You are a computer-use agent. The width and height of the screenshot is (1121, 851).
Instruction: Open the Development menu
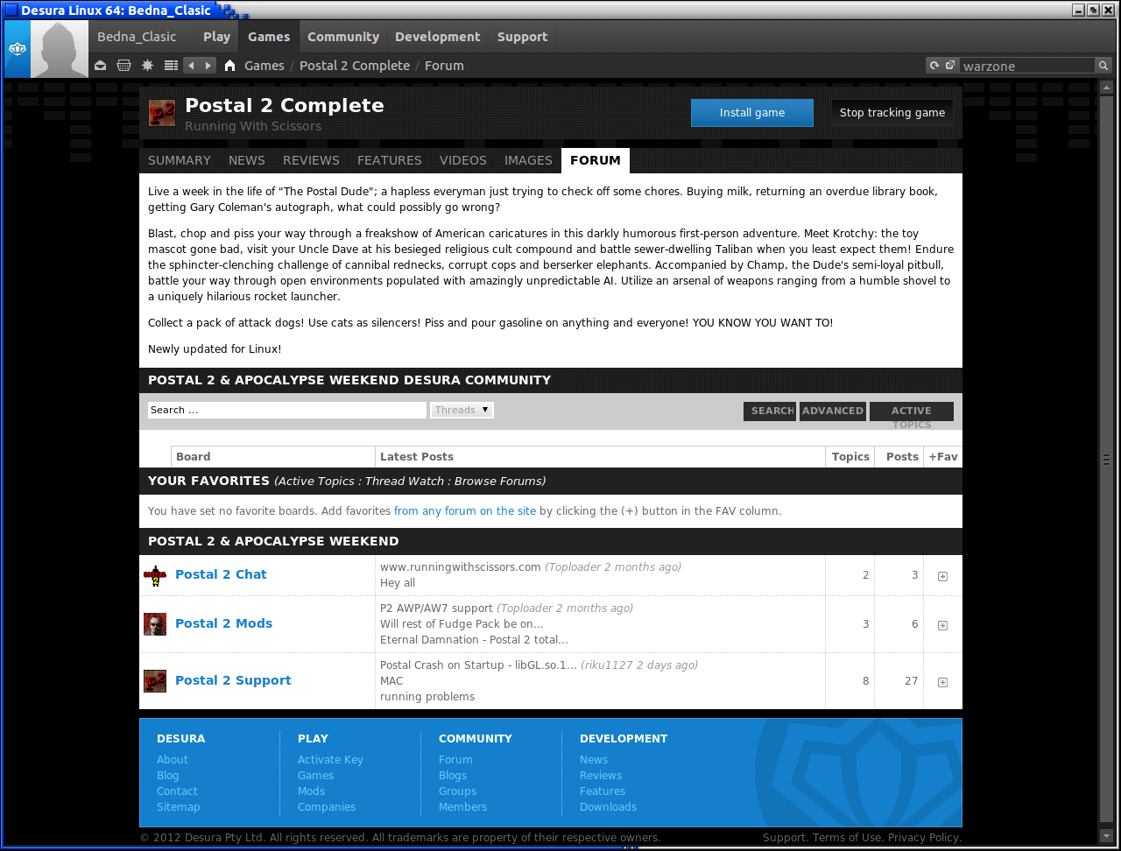click(x=438, y=37)
